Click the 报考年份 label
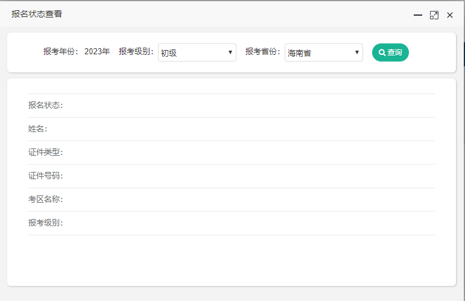Image resolution: width=465 pixels, height=301 pixels. pyautogui.click(x=61, y=52)
